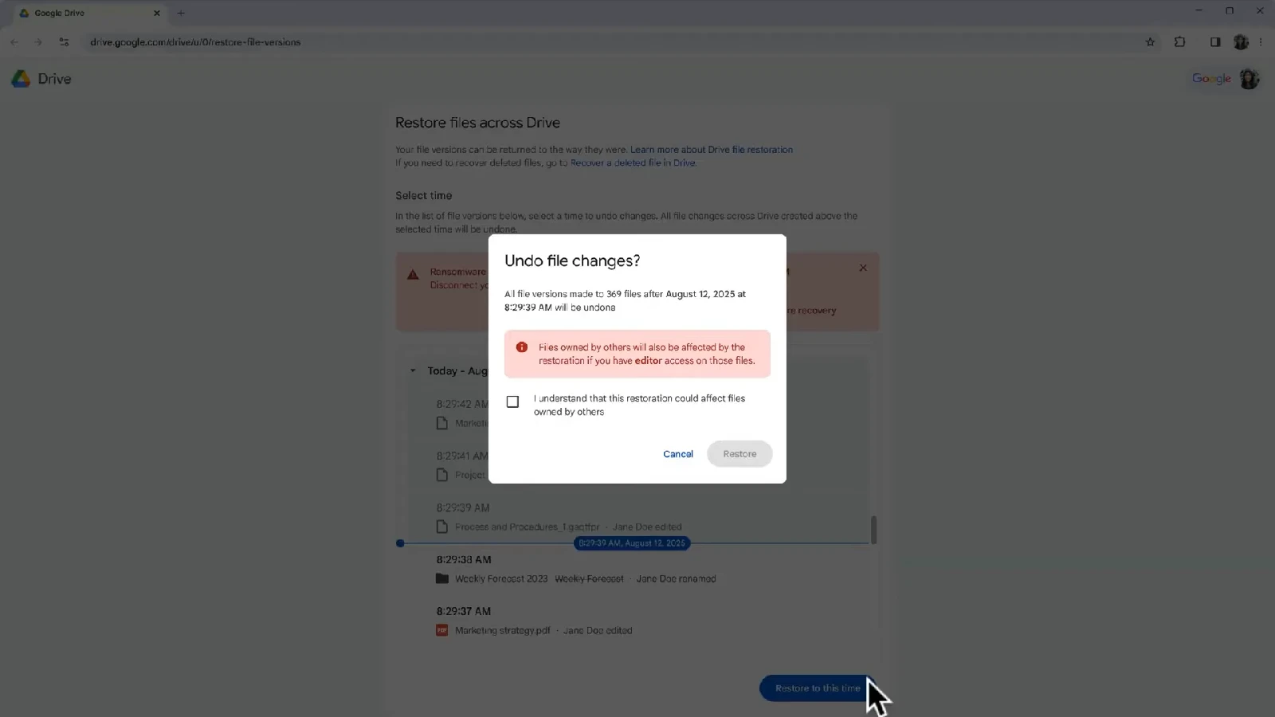Click the Restore button in dialog

tap(739, 454)
